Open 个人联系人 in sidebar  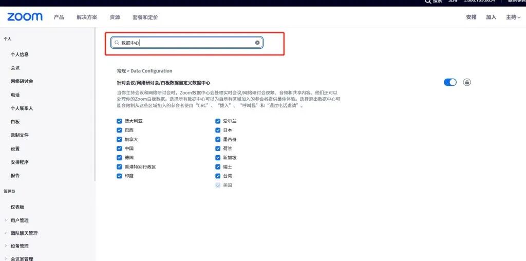click(x=22, y=108)
